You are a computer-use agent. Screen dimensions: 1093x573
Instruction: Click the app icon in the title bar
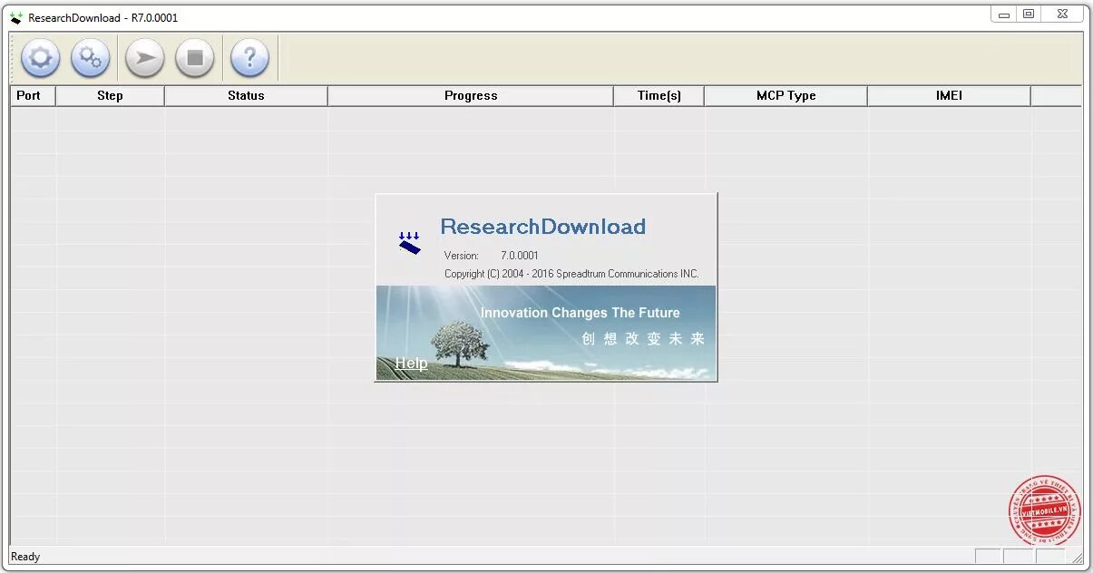click(x=16, y=17)
